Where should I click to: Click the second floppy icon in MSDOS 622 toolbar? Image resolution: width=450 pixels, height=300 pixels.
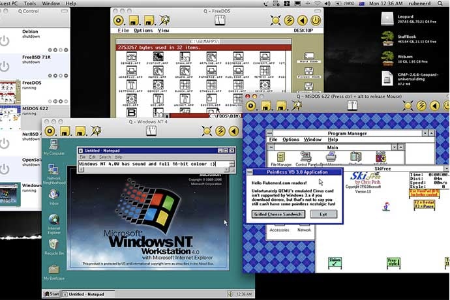point(281,106)
